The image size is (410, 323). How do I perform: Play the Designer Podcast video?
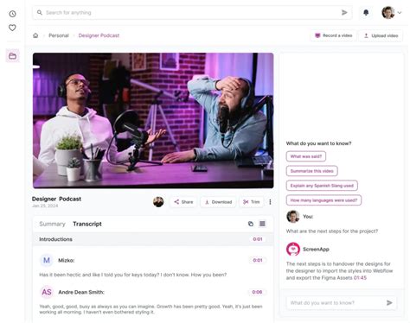[153, 120]
